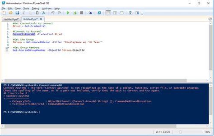Open a script with folder icon

pyautogui.click(x=11, y=13)
